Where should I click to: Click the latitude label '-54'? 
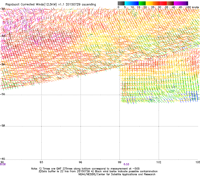(3, 64)
